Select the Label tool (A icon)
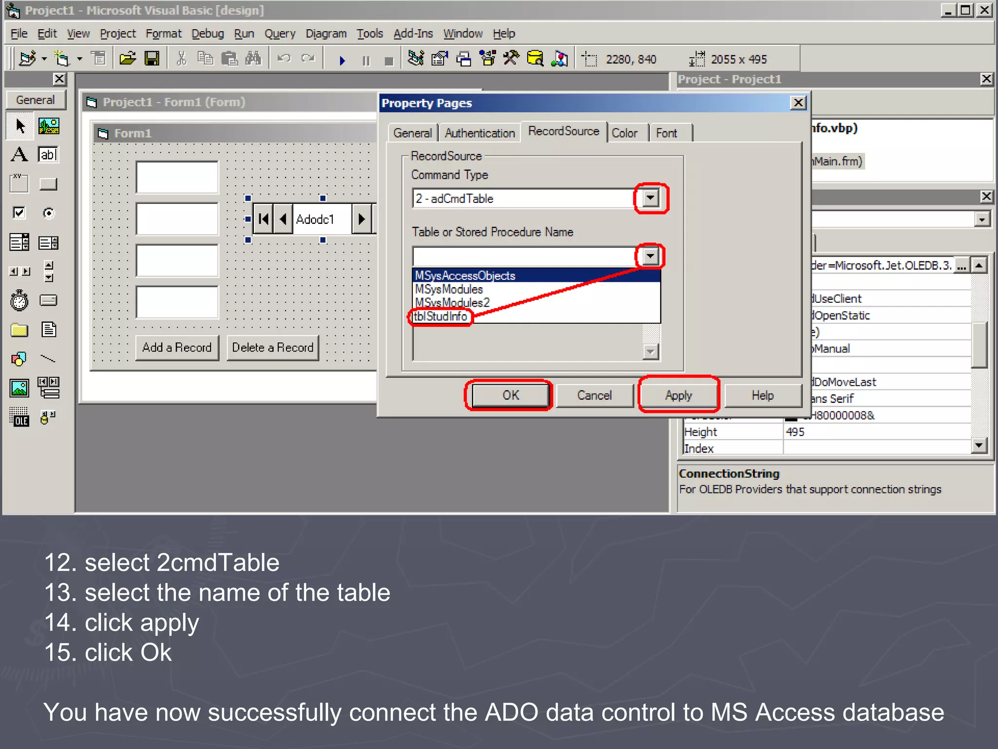Viewport: 998px width, 749px height. [19, 155]
